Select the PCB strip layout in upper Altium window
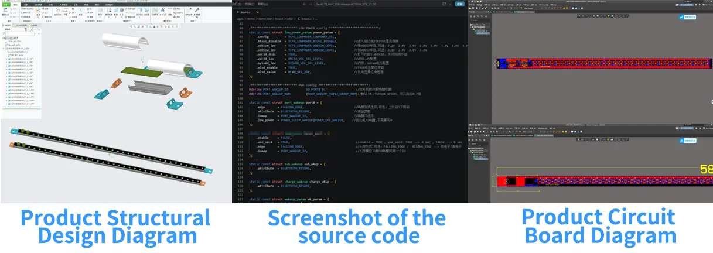The width and height of the screenshot is (713, 253). click(x=605, y=63)
